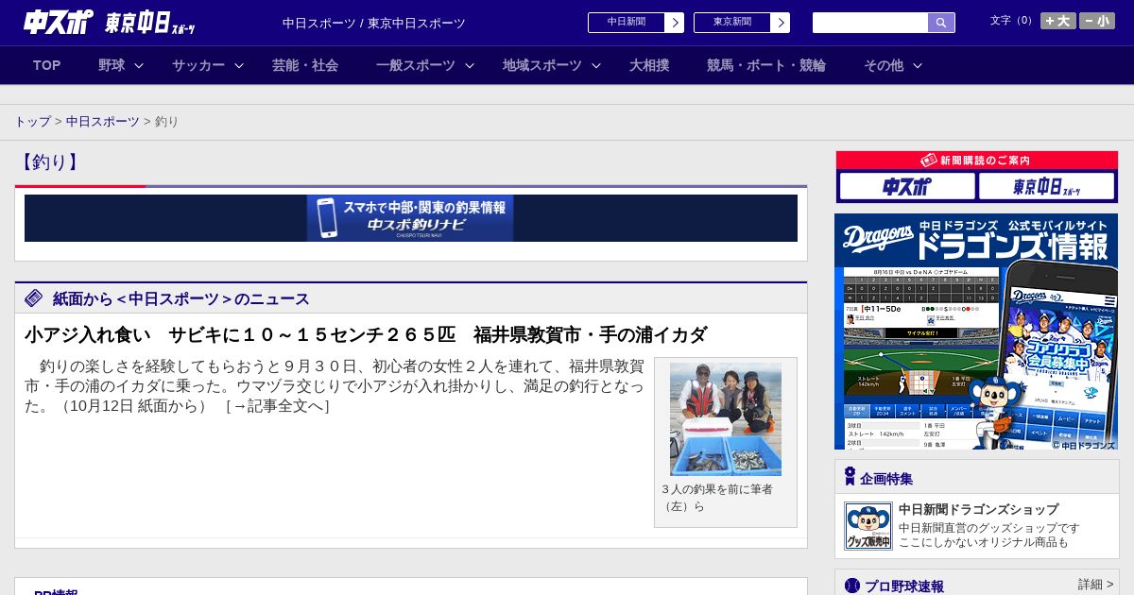Screen dimensions: 1134x595
Task: Open full article via 記事全文へ link
Action: click(x=278, y=406)
